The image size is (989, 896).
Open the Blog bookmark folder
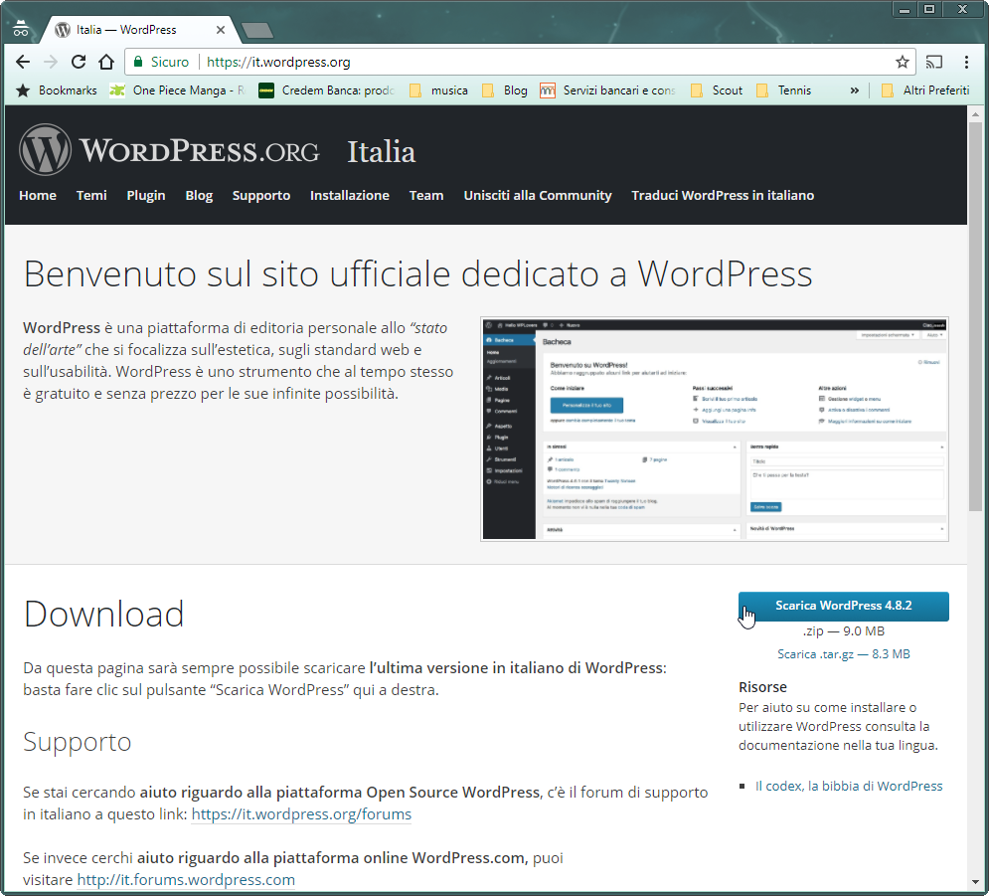point(505,90)
